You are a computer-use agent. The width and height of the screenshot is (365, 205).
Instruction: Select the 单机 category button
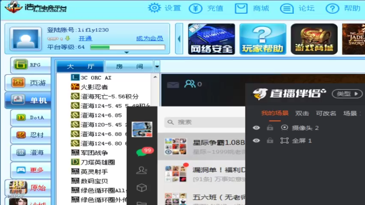[28, 100]
